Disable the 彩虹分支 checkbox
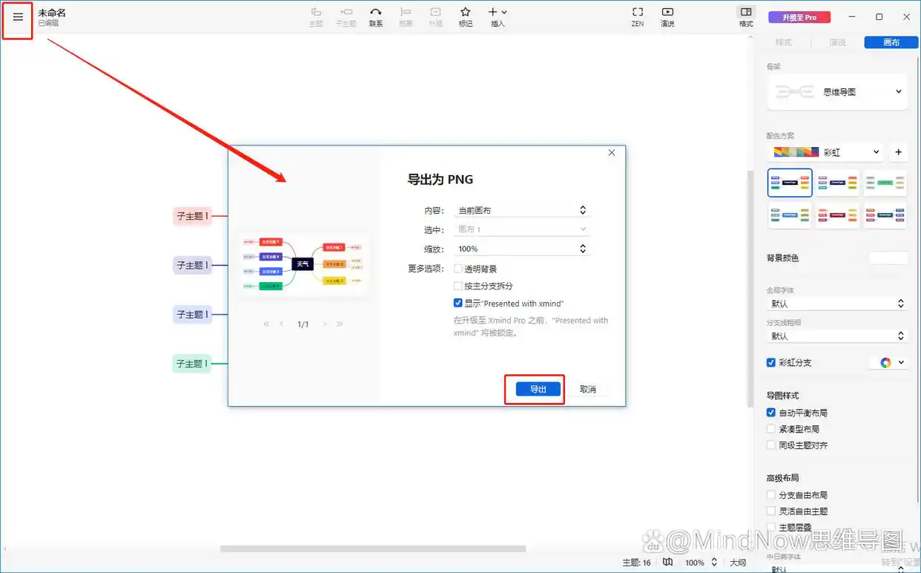 tap(771, 362)
